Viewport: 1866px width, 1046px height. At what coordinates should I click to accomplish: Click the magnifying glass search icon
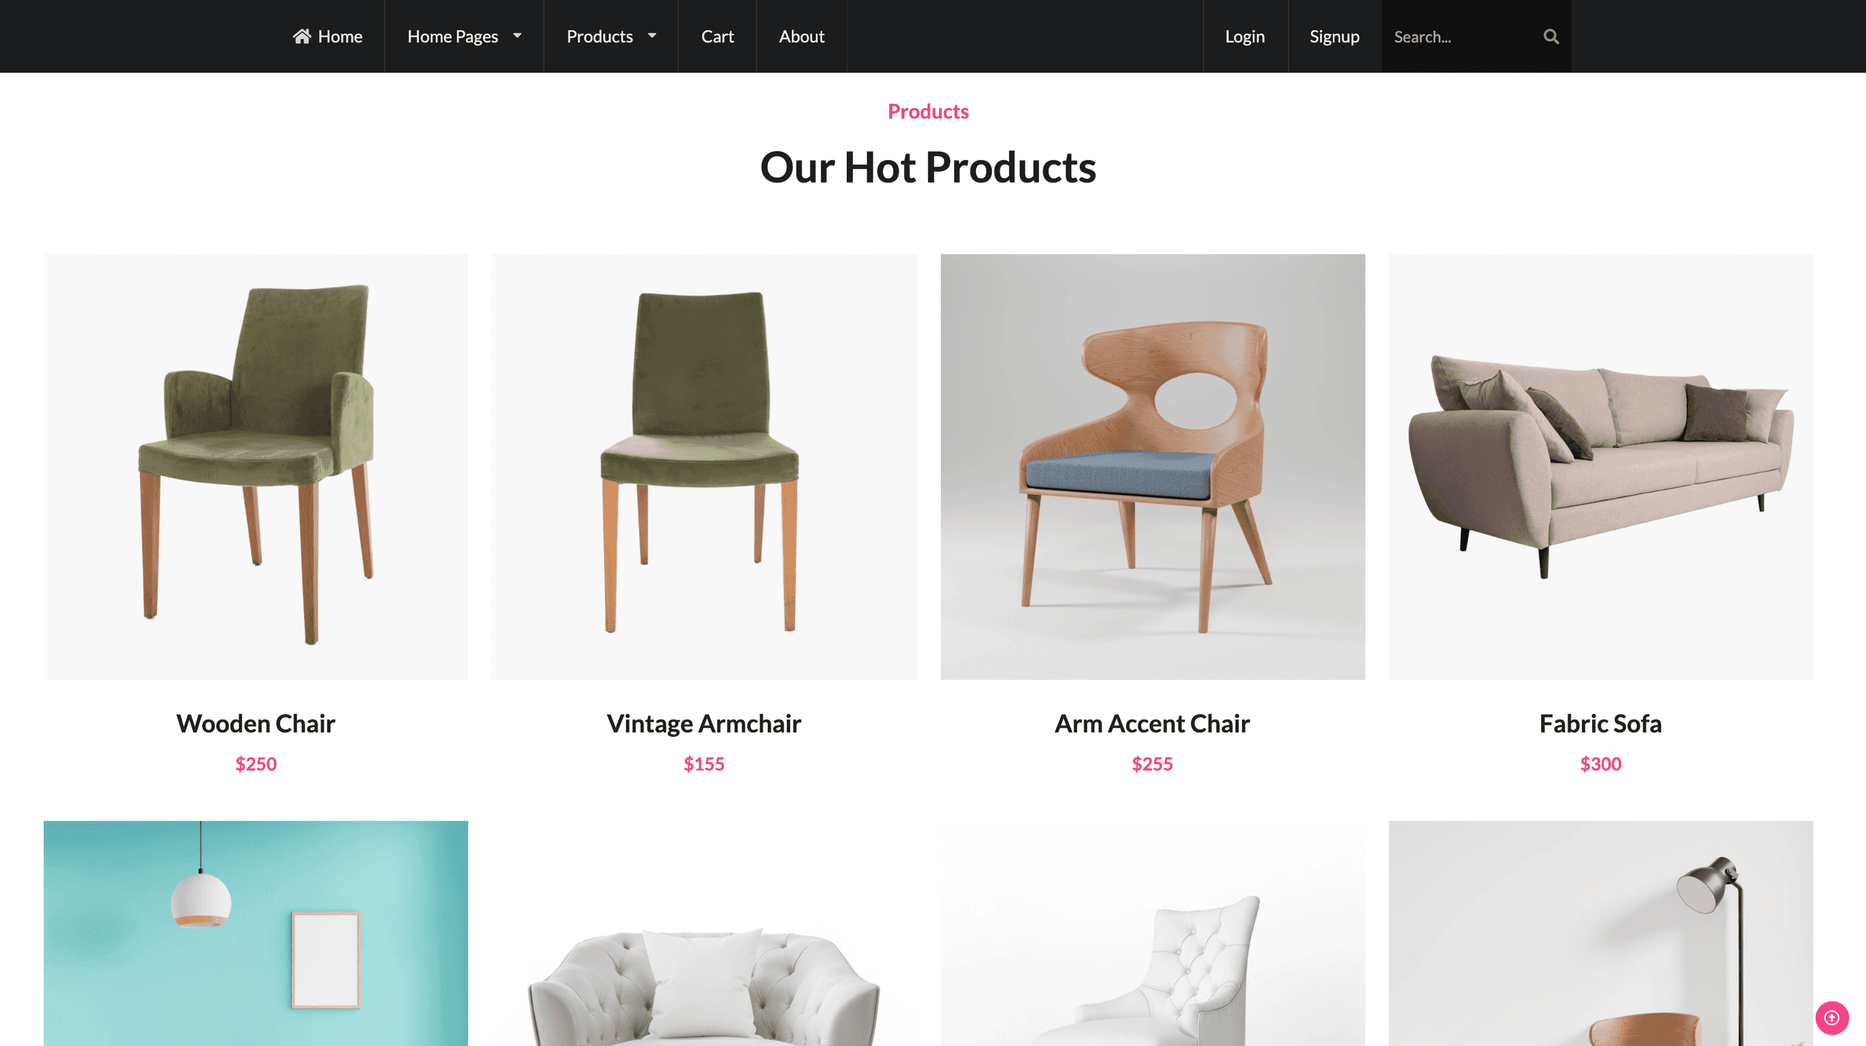pos(1551,37)
